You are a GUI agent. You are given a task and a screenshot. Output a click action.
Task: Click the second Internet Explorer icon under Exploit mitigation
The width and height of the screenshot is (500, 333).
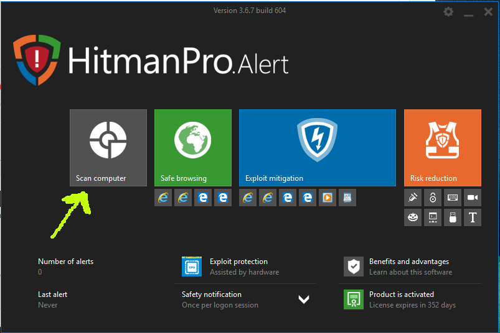point(268,198)
